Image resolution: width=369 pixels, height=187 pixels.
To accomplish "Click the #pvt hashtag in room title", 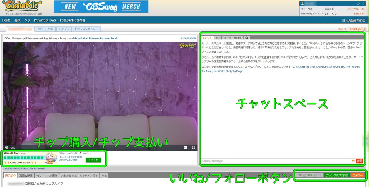I will 86,38.
